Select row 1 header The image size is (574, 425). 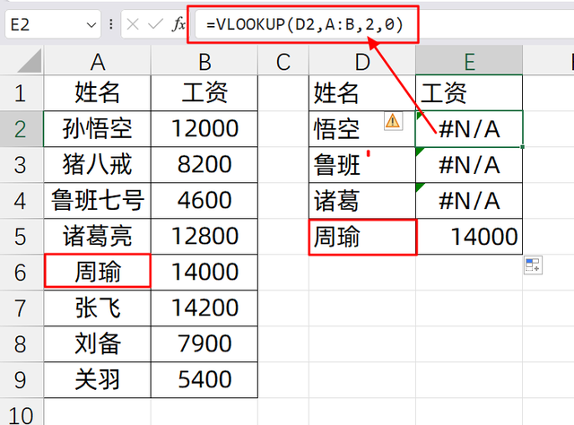coord(22,93)
